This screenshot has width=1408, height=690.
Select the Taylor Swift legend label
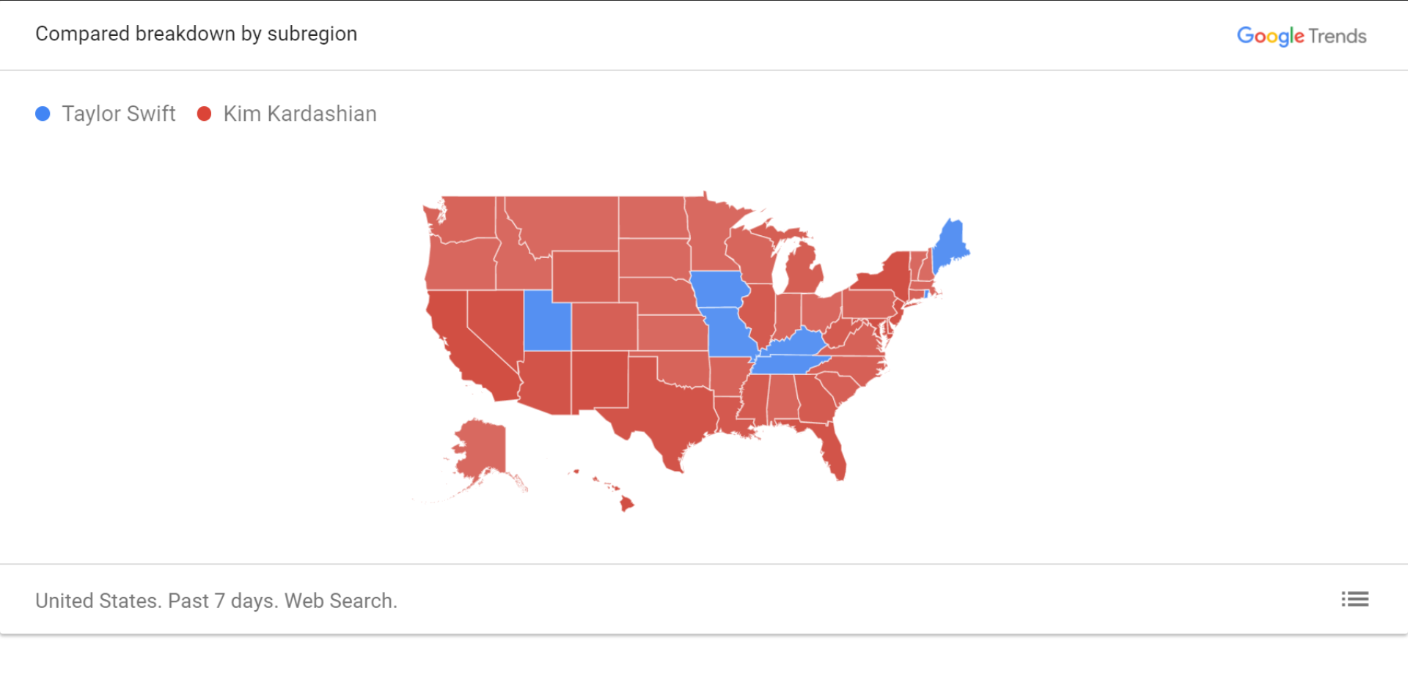pos(119,114)
